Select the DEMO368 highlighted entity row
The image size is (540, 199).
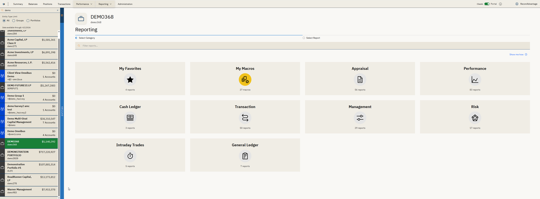(x=29, y=143)
